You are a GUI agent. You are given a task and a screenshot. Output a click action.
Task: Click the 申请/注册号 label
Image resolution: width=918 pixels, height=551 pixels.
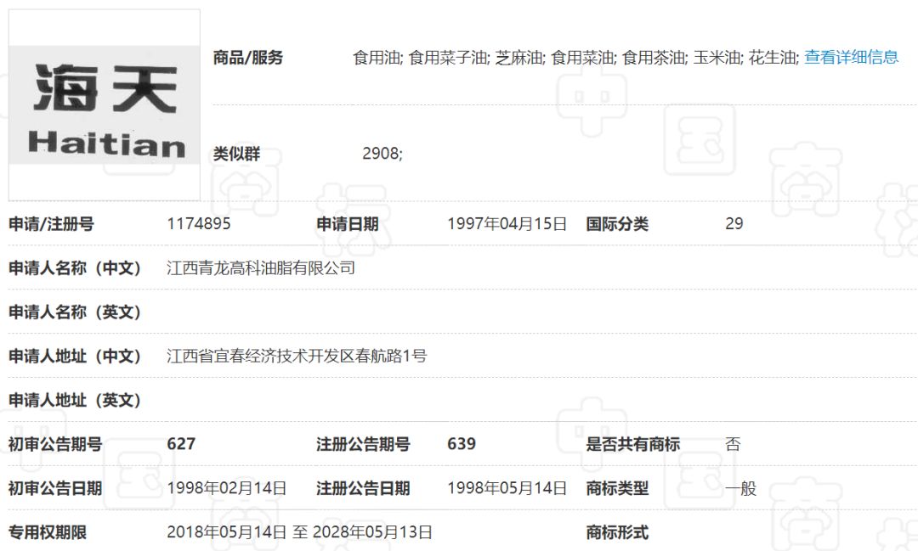coord(51,223)
